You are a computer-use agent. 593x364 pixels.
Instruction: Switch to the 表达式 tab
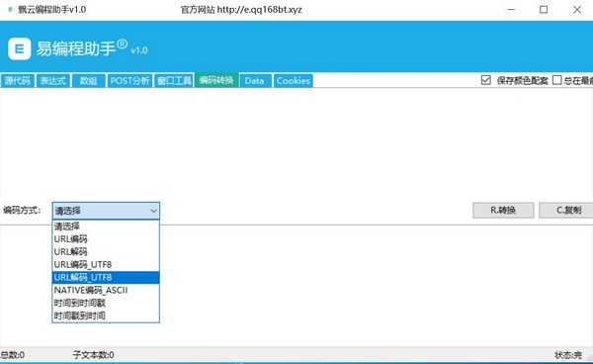click(x=53, y=80)
